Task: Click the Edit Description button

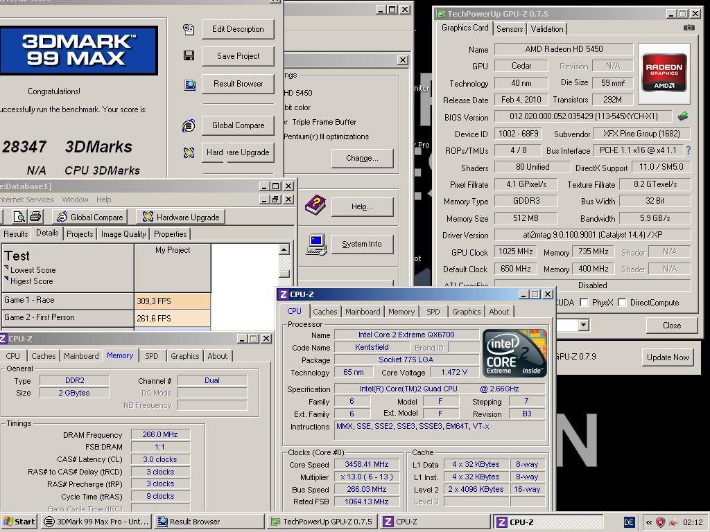Action: pyautogui.click(x=238, y=29)
